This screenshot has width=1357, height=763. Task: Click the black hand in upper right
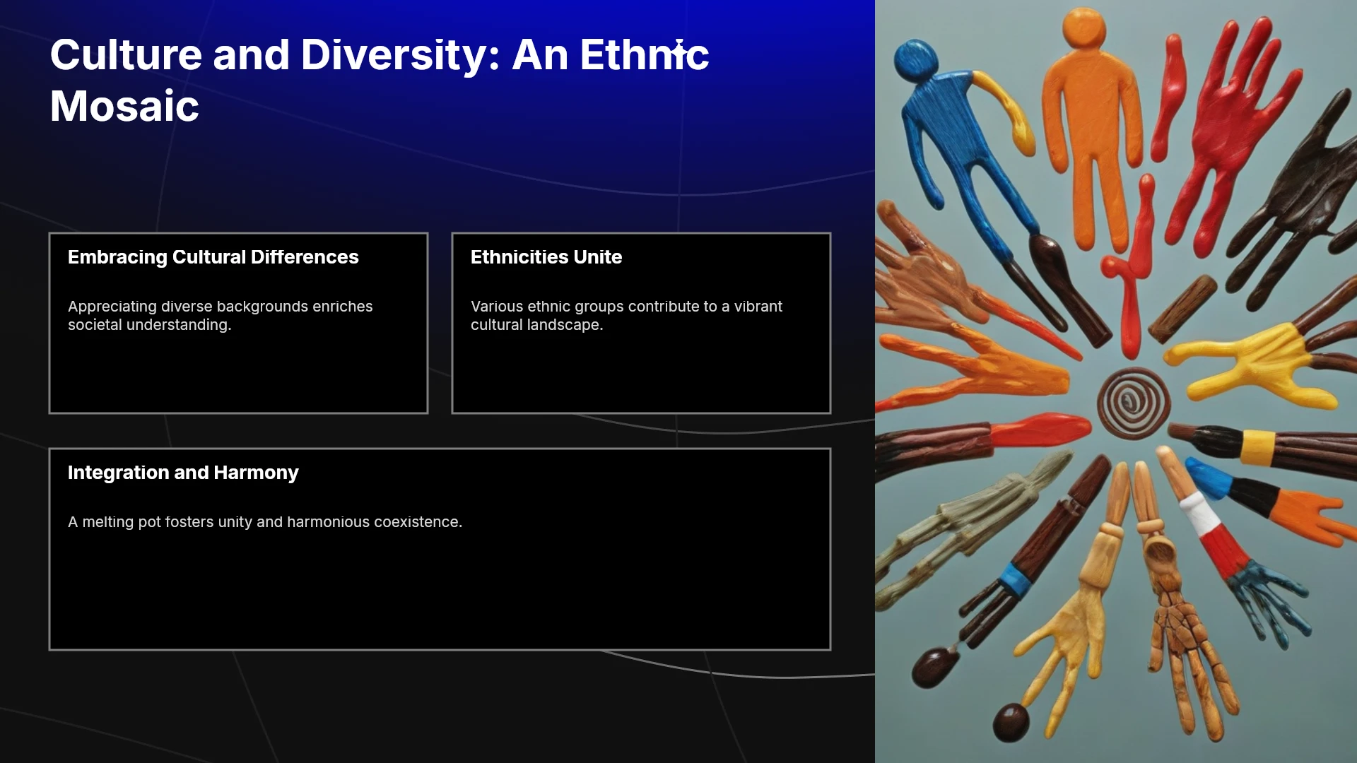[1293, 198]
